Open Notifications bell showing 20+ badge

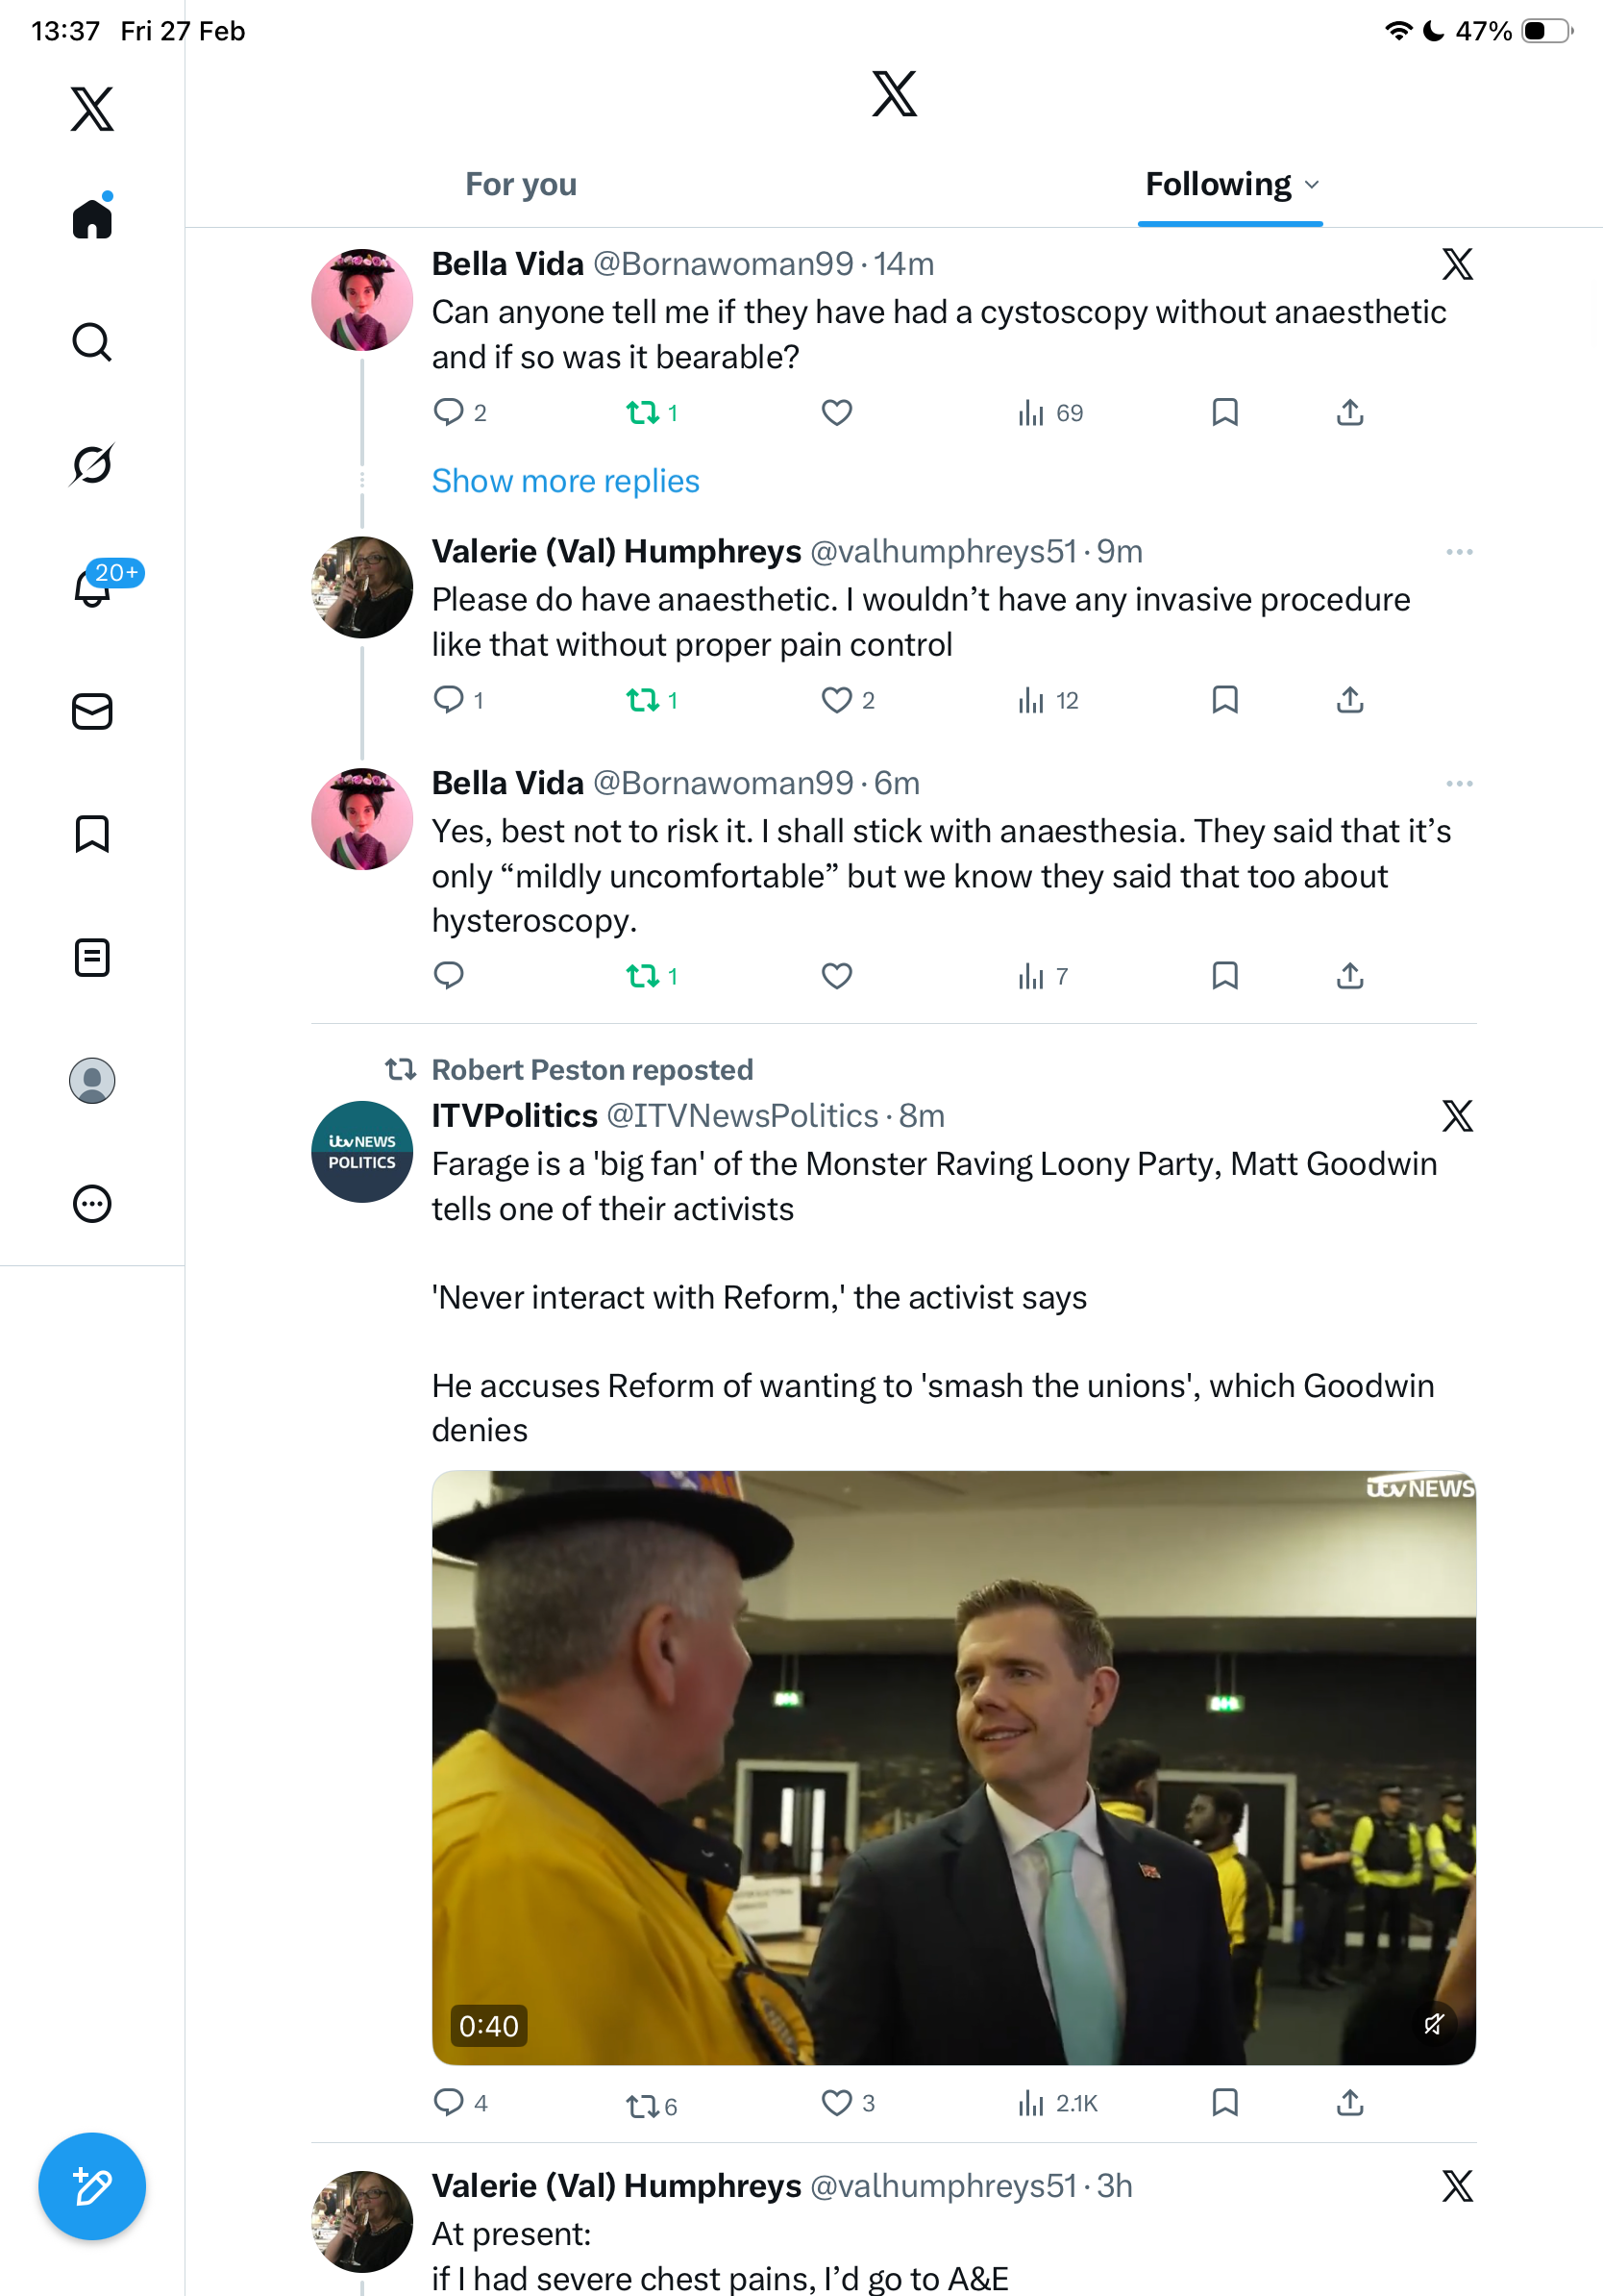(94, 587)
